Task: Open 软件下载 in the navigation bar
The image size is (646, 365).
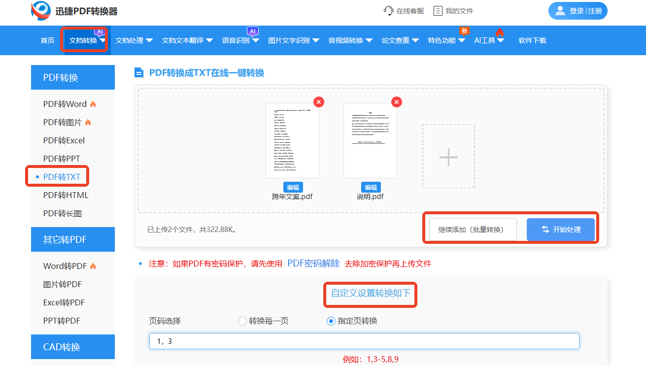Action: point(533,40)
